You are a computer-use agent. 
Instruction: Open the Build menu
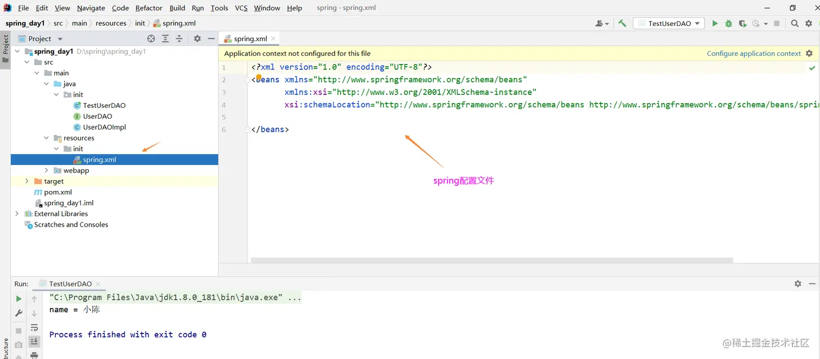[177, 8]
